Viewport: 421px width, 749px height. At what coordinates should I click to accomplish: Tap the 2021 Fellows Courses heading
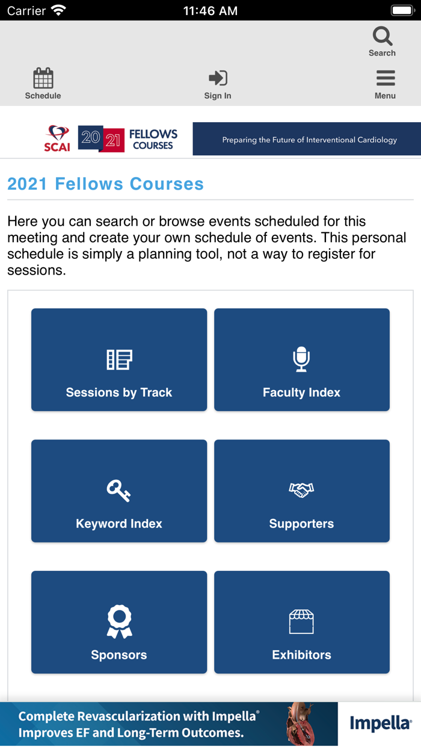click(x=105, y=184)
